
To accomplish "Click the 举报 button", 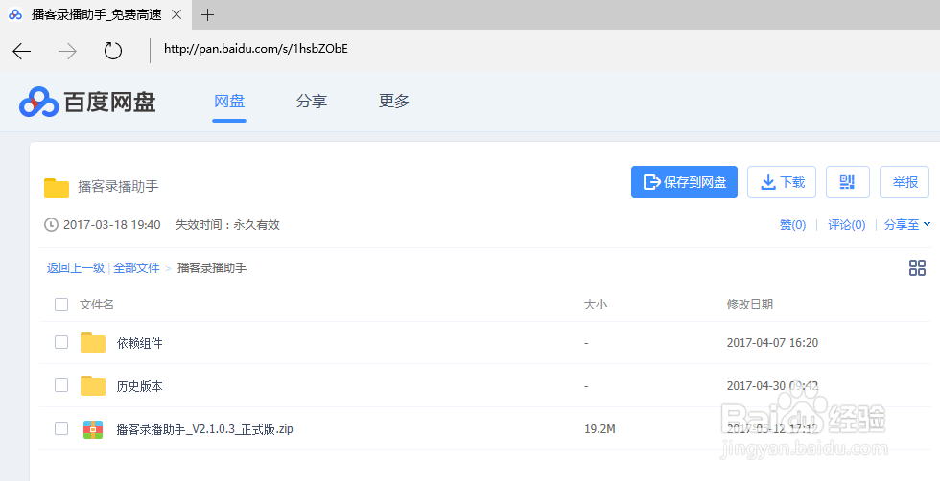I will click(x=904, y=182).
